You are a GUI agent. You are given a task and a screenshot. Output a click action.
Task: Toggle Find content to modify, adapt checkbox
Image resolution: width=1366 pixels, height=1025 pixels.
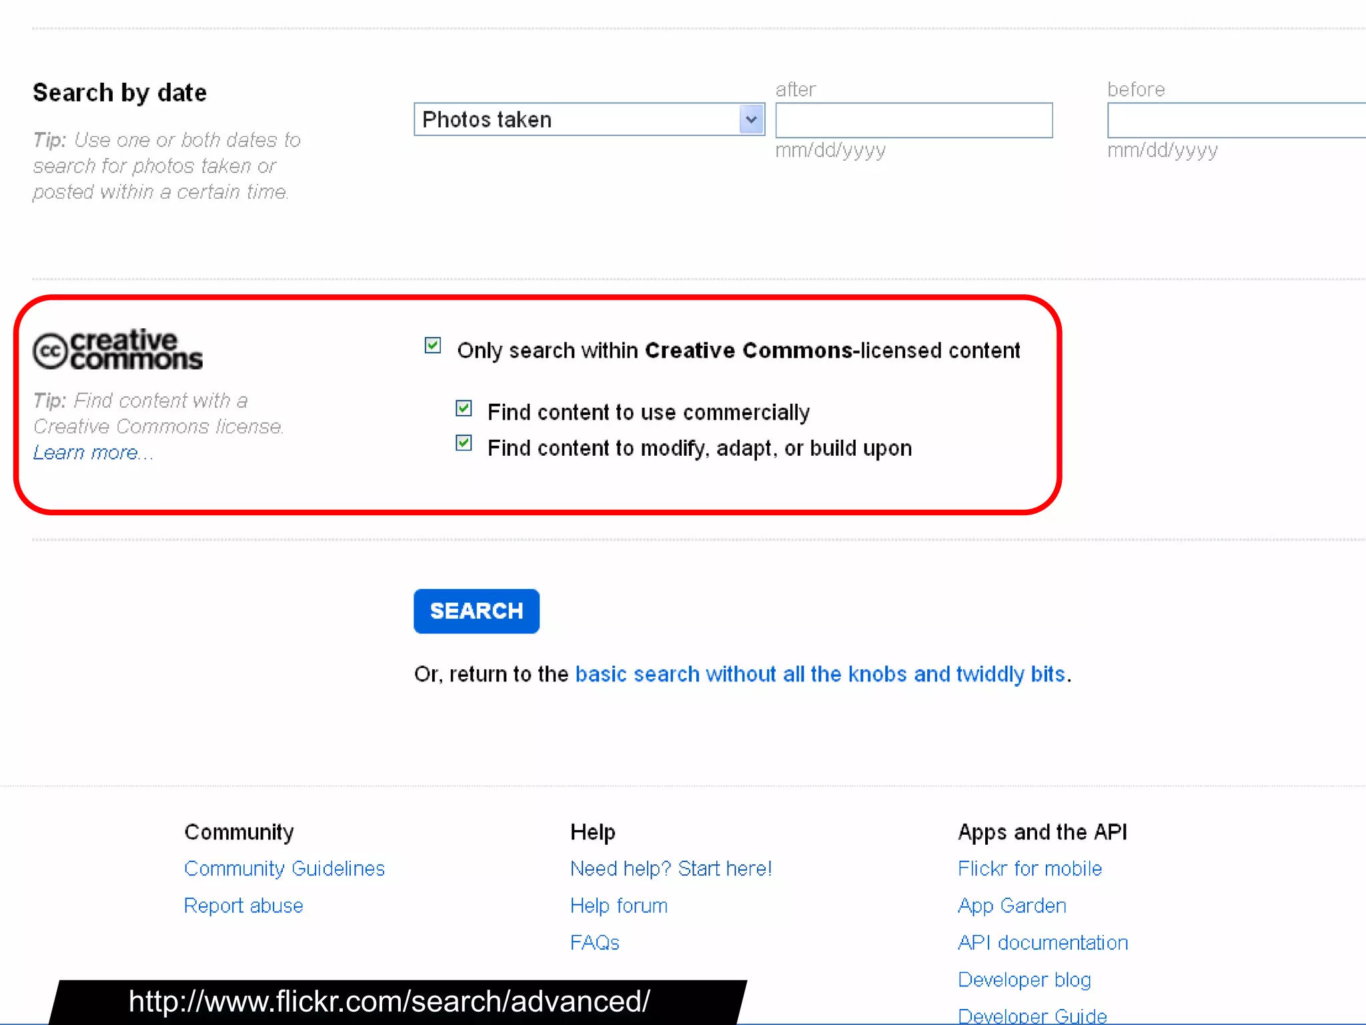coord(464,443)
